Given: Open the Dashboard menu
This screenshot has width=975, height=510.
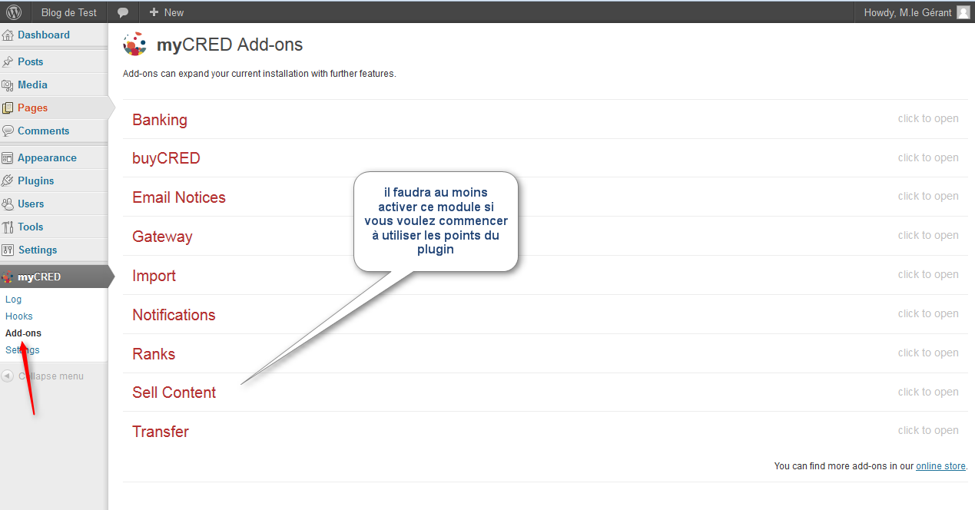Looking at the screenshot, I should tap(44, 35).
